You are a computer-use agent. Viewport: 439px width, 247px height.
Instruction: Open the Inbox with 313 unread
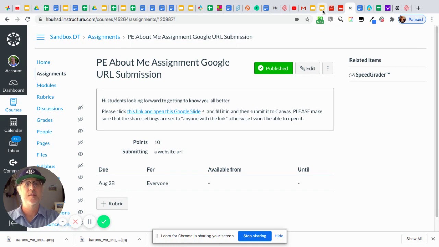[x=13, y=145]
